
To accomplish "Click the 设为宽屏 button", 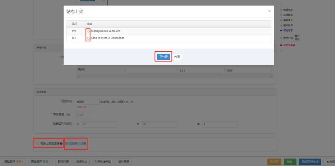I will coord(123,162).
